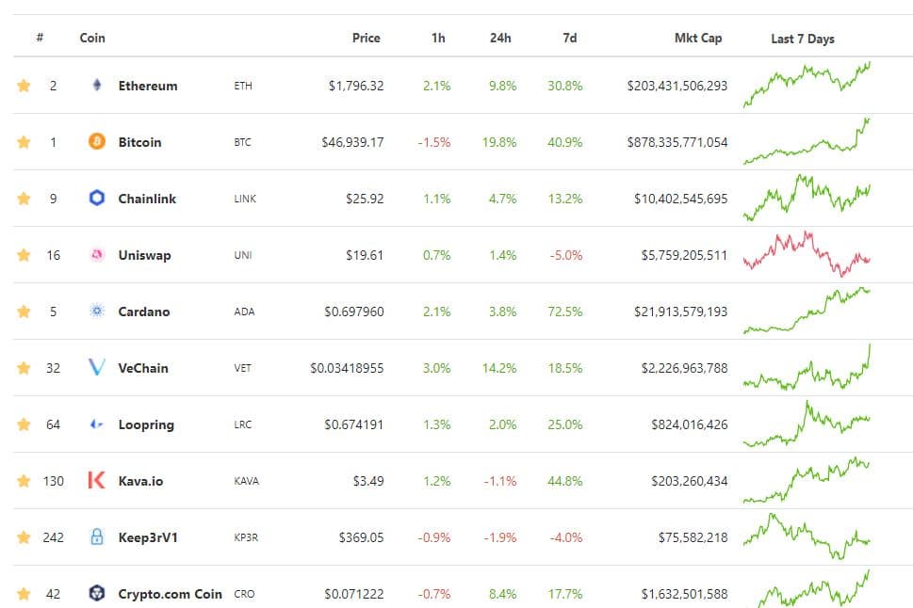
Task: Sort by the Coin column header
Action: (92, 38)
